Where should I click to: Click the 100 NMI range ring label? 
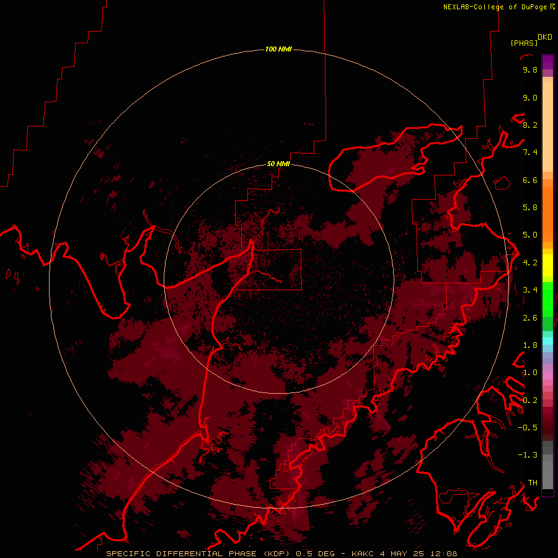pos(278,49)
